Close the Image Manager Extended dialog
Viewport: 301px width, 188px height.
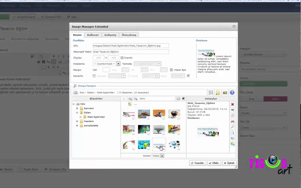coord(234,27)
